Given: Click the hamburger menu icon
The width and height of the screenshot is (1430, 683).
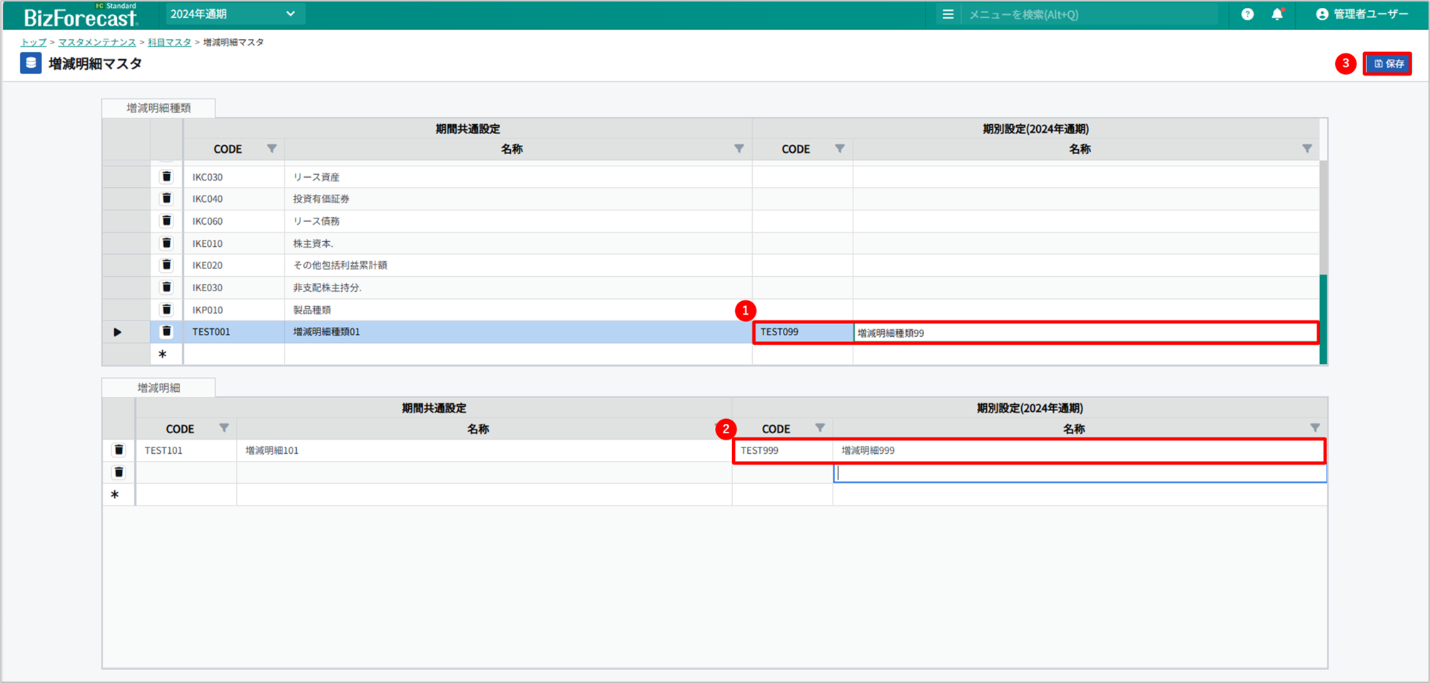Looking at the screenshot, I should click(x=948, y=14).
